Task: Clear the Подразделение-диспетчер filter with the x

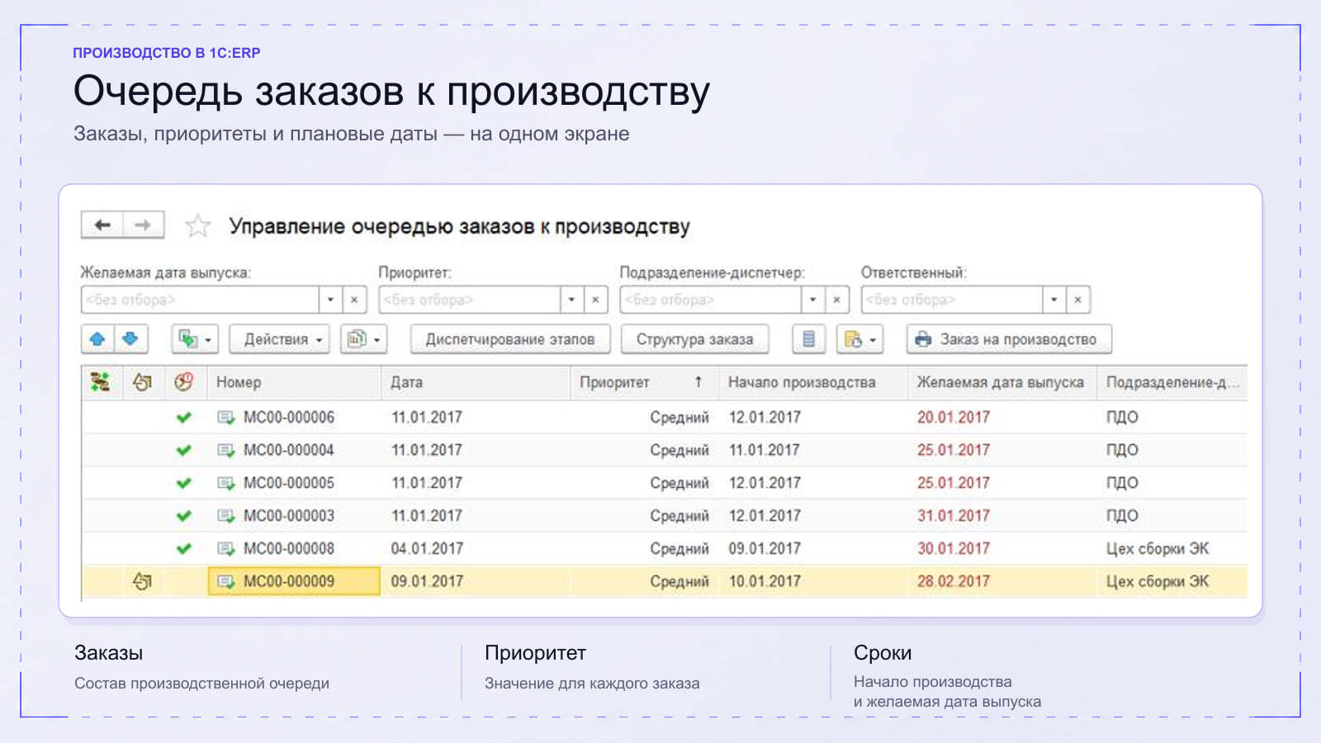Action: pos(836,300)
